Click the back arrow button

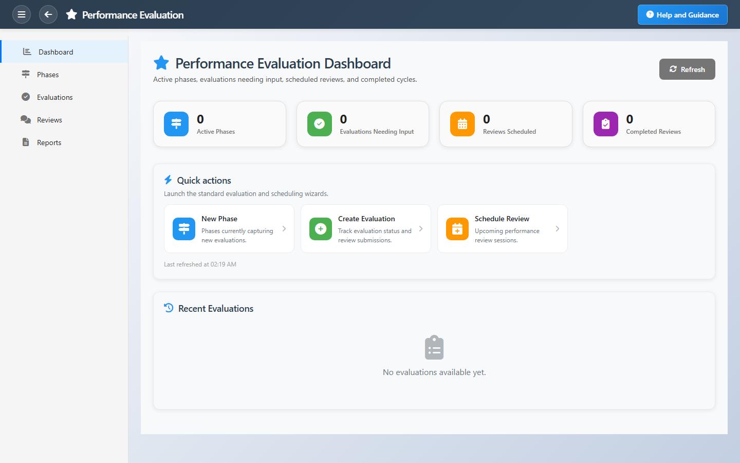pos(48,14)
